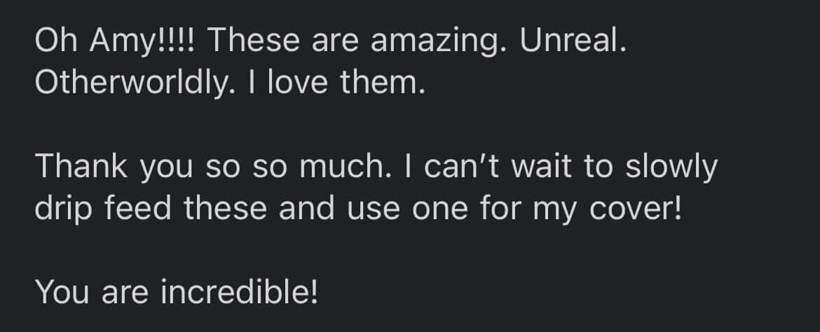Click the sentence "I love them."
Screen dimensions: 820x332
pyautogui.click(x=336, y=82)
